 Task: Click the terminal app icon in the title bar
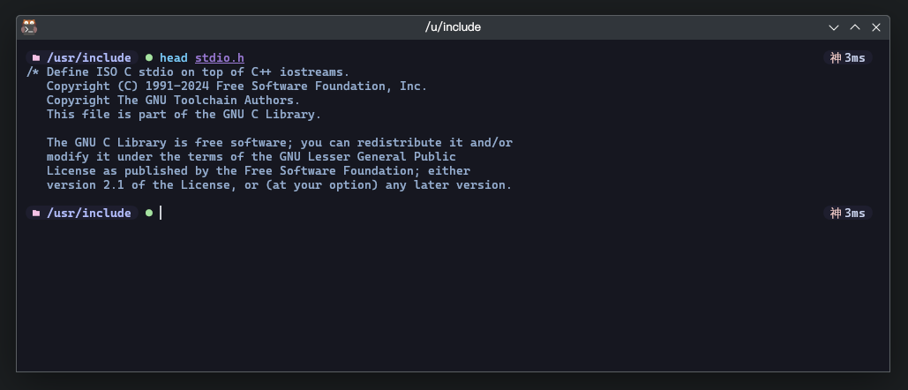(29, 26)
